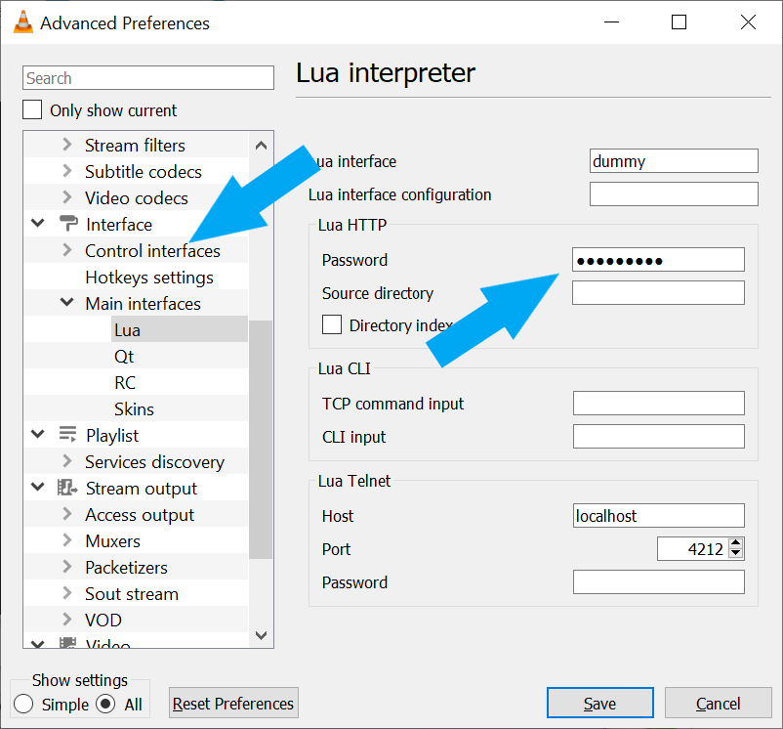The width and height of the screenshot is (783, 729).
Task: Minimize the Advanced Preferences window
Action: pyautogui.click(x=611, y=22)
